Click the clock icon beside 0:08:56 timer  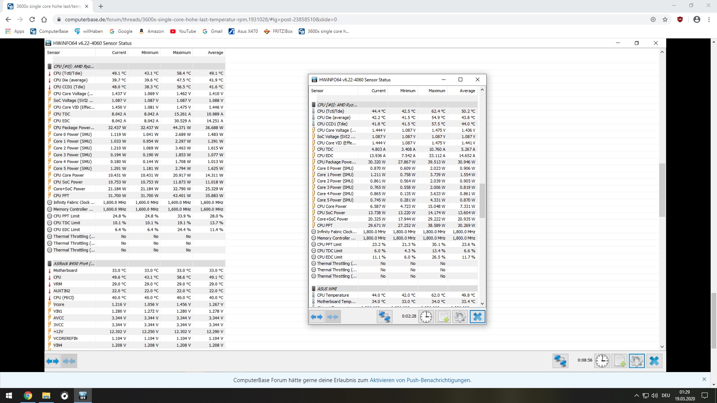(602, 361)
